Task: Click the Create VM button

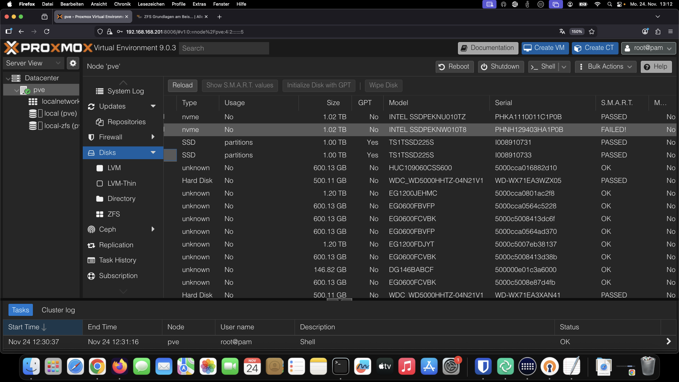Action: coord(545,48)
